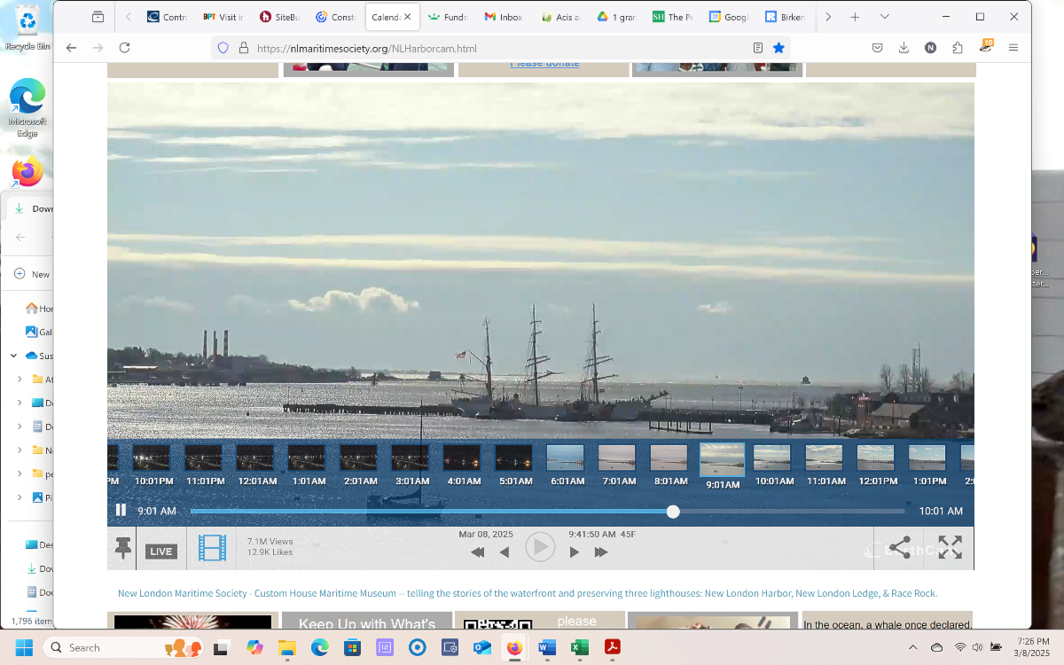Image resolution: width=1064 pixels, height=665 pixels.
Task: Click the pin icon in player bar
Action: click(x=123, y=549)
